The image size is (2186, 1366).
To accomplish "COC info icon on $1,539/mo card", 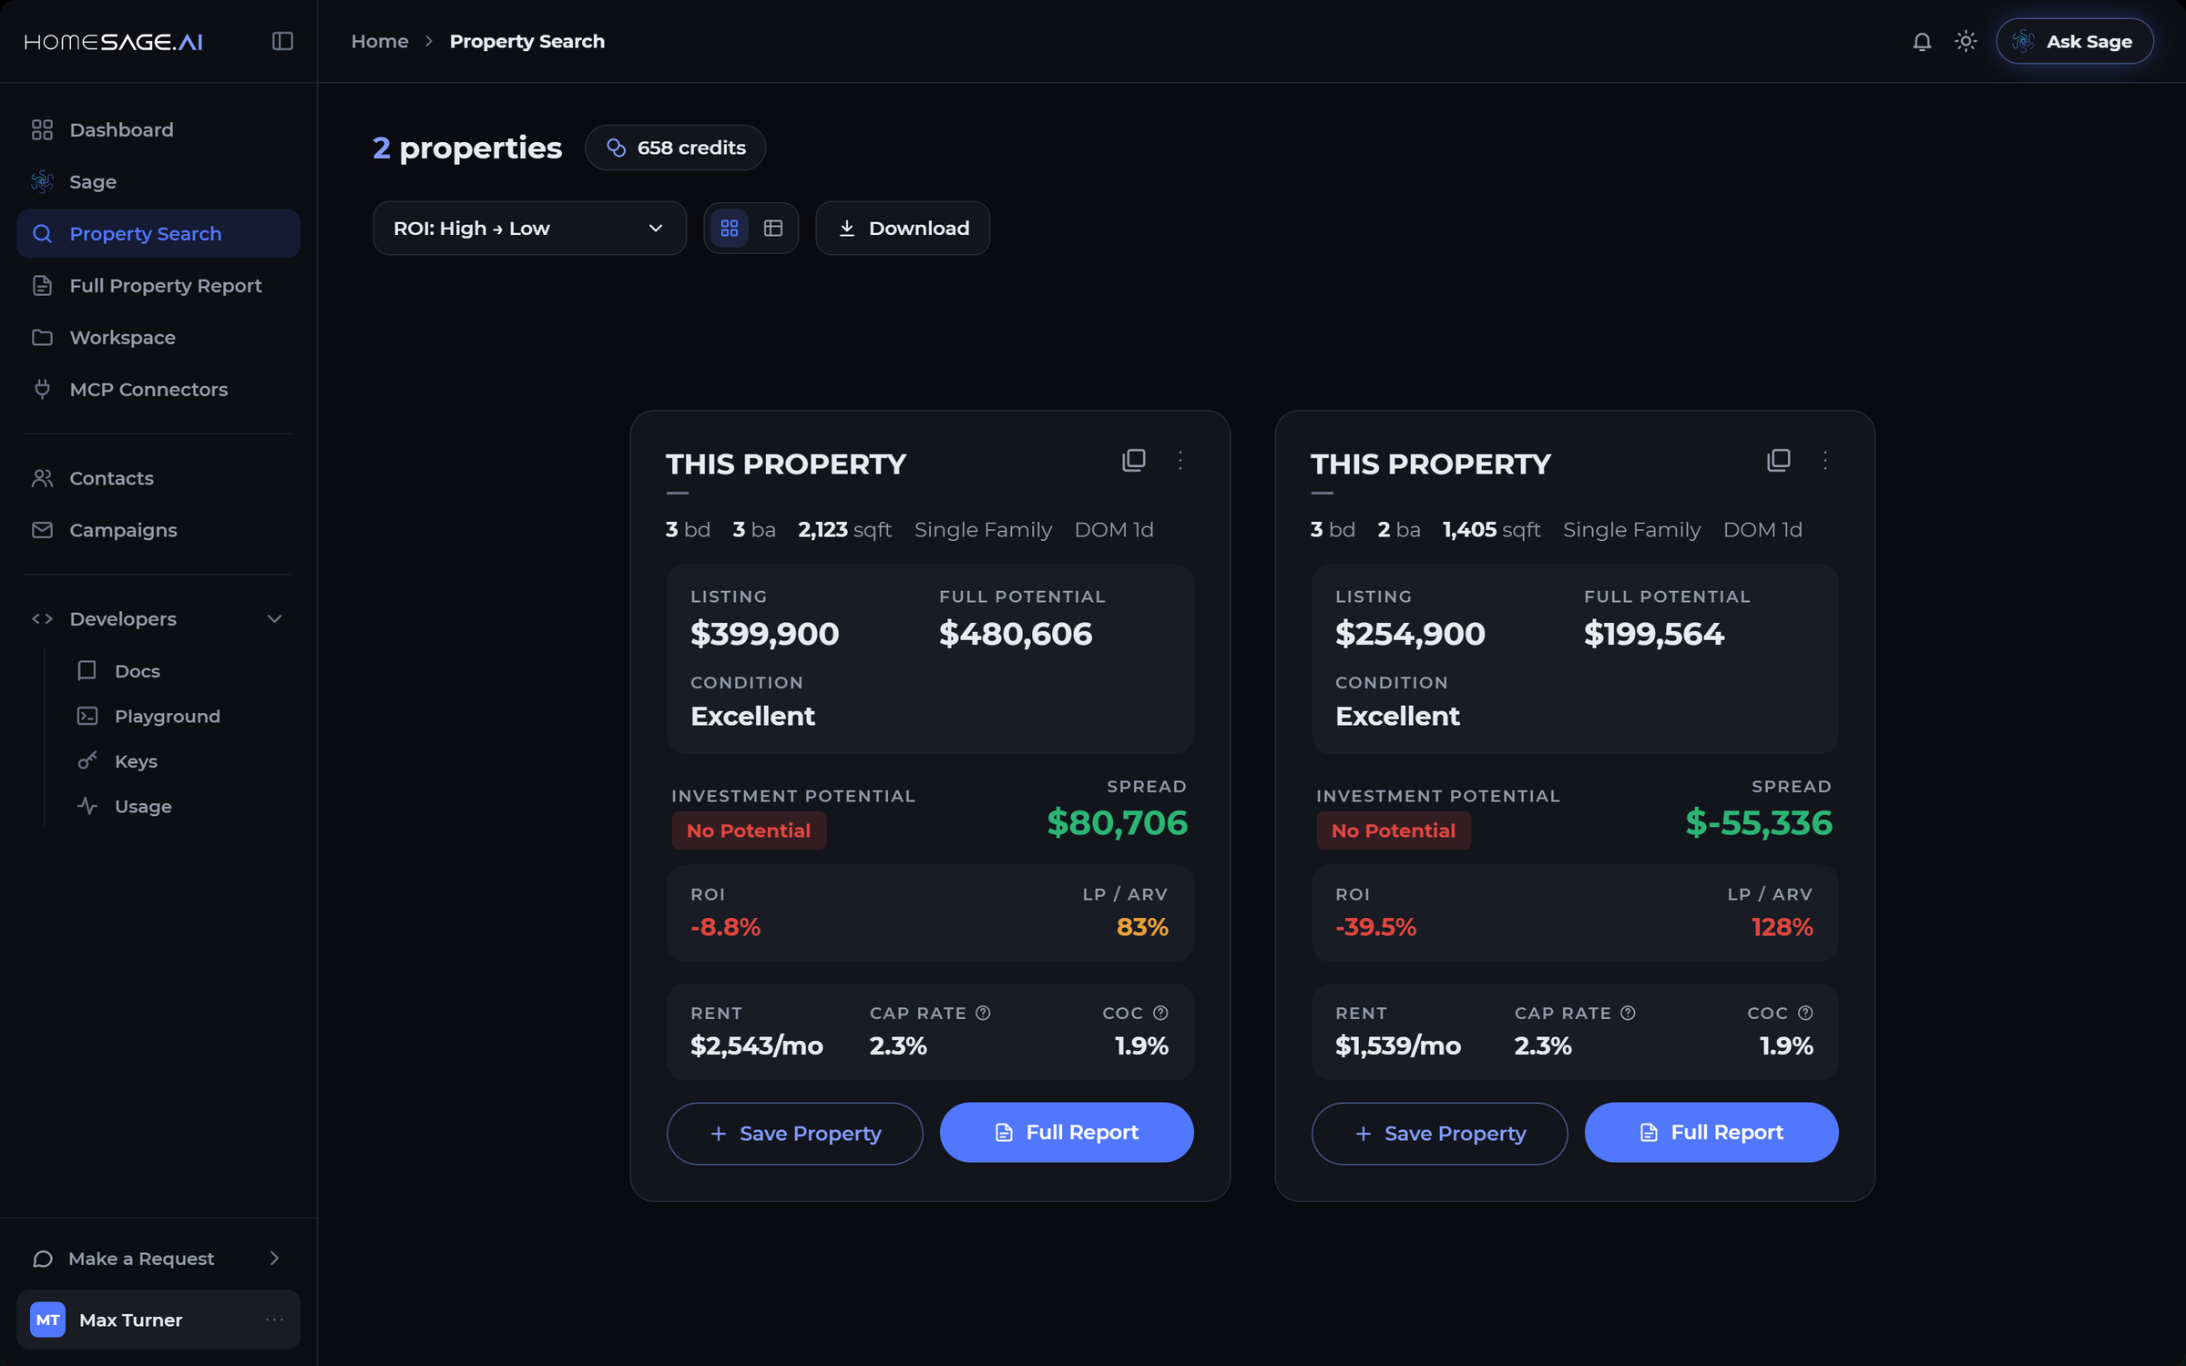I will [1805, 1013].
